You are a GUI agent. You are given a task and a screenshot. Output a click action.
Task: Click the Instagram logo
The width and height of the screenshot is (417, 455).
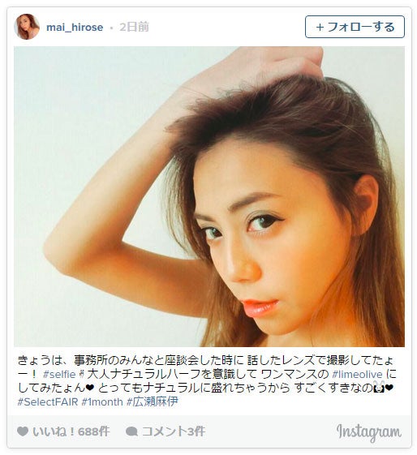(x=369, y=432)
